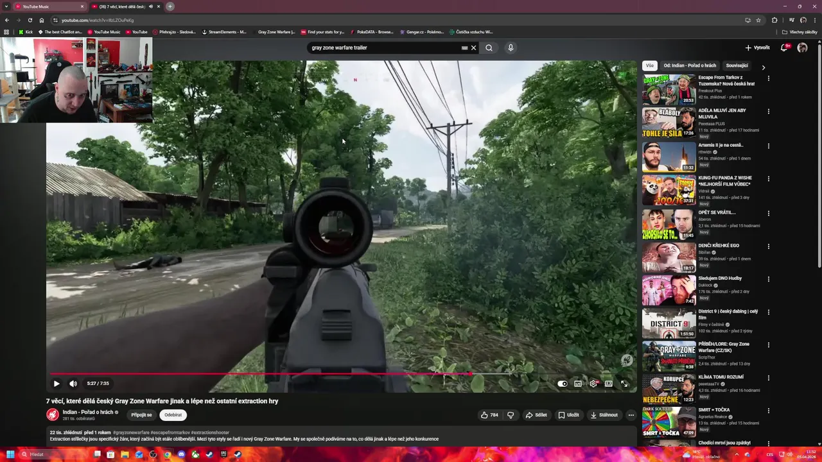The image size is (822, 462).
Task: Open options for 'ADÉLA MLUVÍ JEN ABY MLUVILA'
Action: coord(769,112)
